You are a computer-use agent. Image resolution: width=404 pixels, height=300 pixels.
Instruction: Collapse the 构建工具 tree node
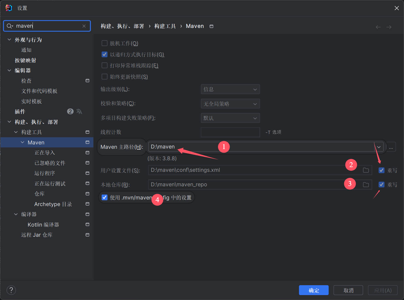click(16, 132)
